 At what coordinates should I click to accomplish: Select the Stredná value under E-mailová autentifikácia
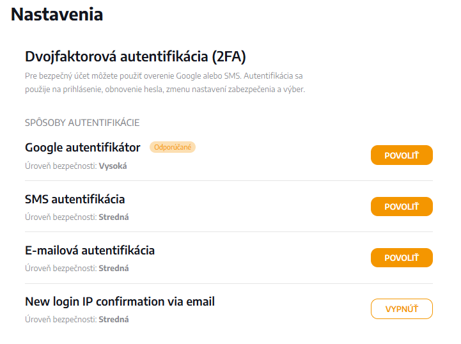114,268
